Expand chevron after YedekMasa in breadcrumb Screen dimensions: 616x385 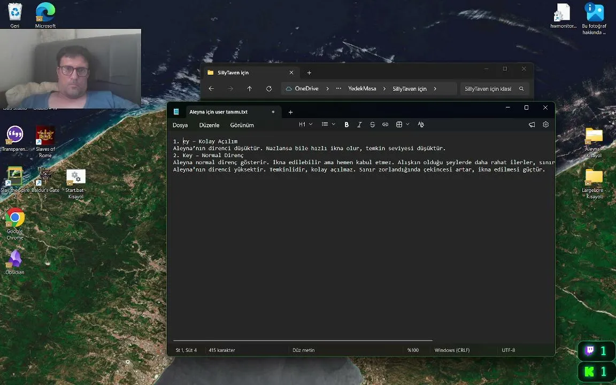coord(384,89)
